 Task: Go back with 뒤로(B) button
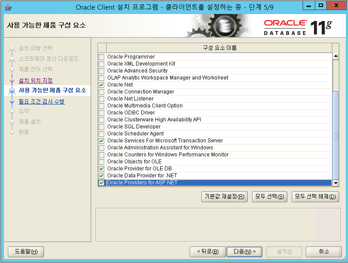pyautogui.click(x=208, y=252)
